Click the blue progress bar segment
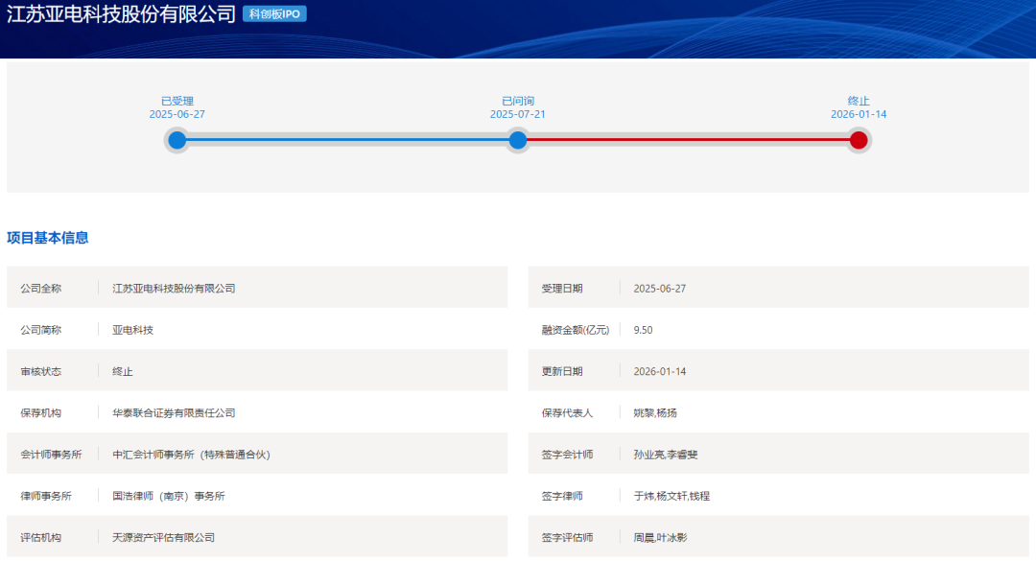This screenshot has width=1036, height=561. point(347,141)
